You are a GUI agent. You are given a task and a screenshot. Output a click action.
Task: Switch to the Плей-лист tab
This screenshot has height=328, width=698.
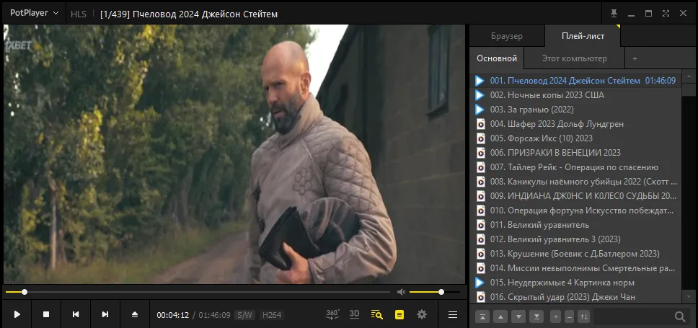[x=583, y=36]
